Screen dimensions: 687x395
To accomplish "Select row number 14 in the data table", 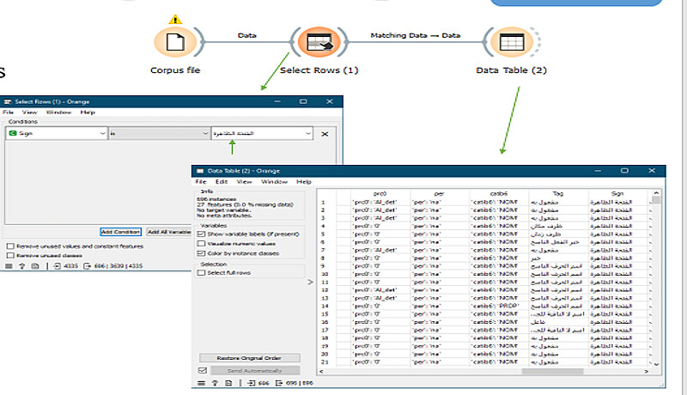I will point(325,306).
